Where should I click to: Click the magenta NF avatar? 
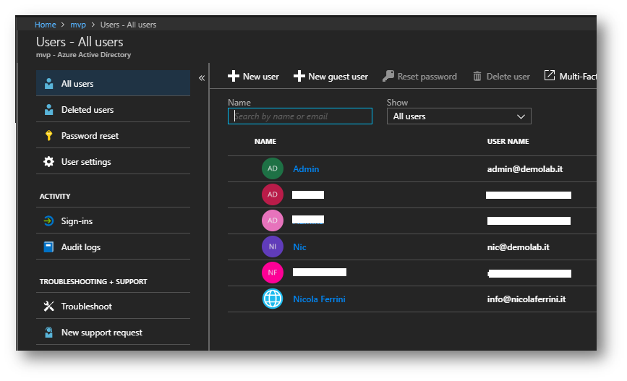[x=273, y=273]
